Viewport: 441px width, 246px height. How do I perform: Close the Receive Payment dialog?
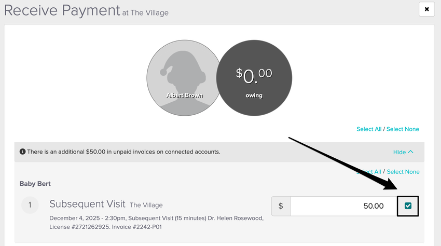426,9
